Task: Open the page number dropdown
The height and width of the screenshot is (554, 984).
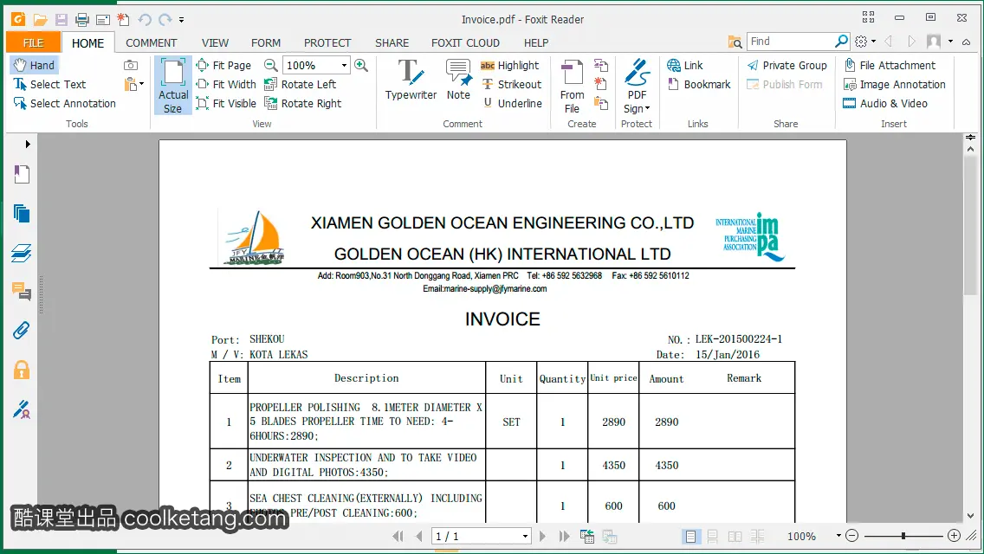Action: [525, 537]
